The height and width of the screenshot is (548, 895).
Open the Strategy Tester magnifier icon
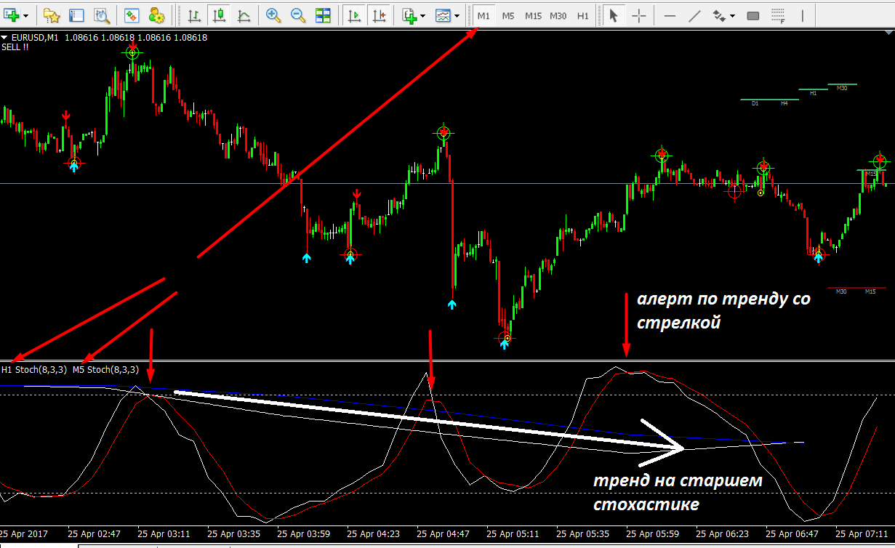(x=102, y=15)
